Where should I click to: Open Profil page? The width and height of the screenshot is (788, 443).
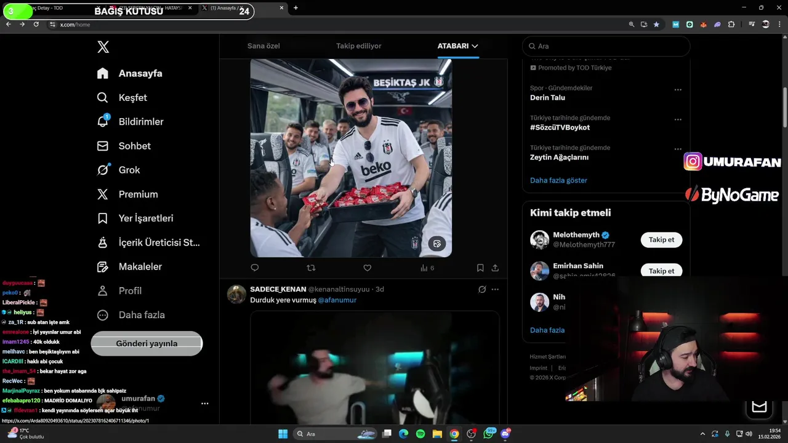click(x=119, y=290)
